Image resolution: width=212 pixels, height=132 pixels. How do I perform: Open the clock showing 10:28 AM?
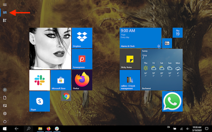tap(197, 129)
